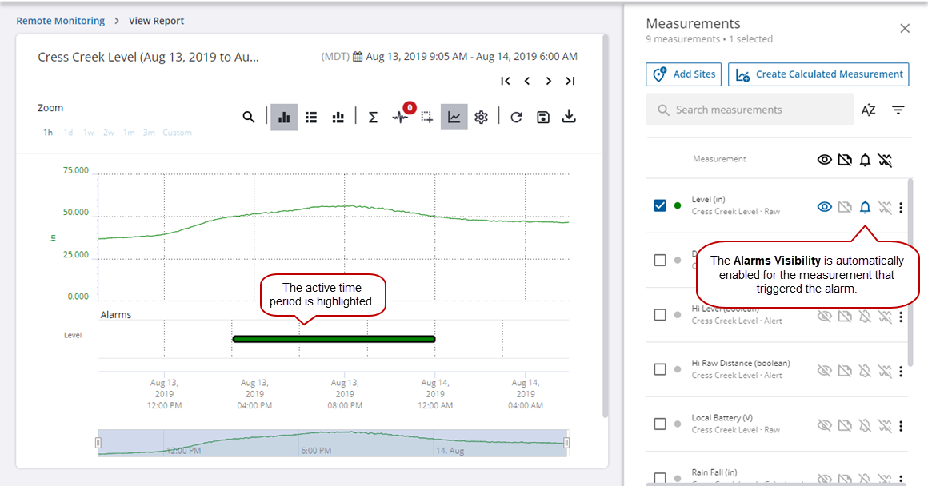Download the report data
This screenshot has width=928, height=486.
569,118
